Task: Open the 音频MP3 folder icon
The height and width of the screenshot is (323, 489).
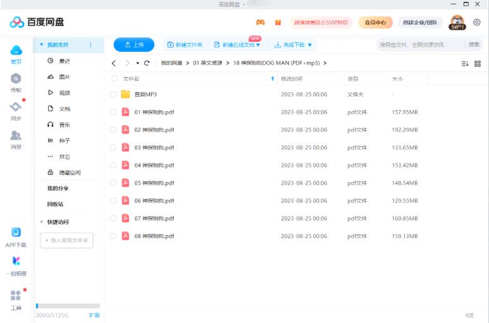Action: (x=125, y=94)
